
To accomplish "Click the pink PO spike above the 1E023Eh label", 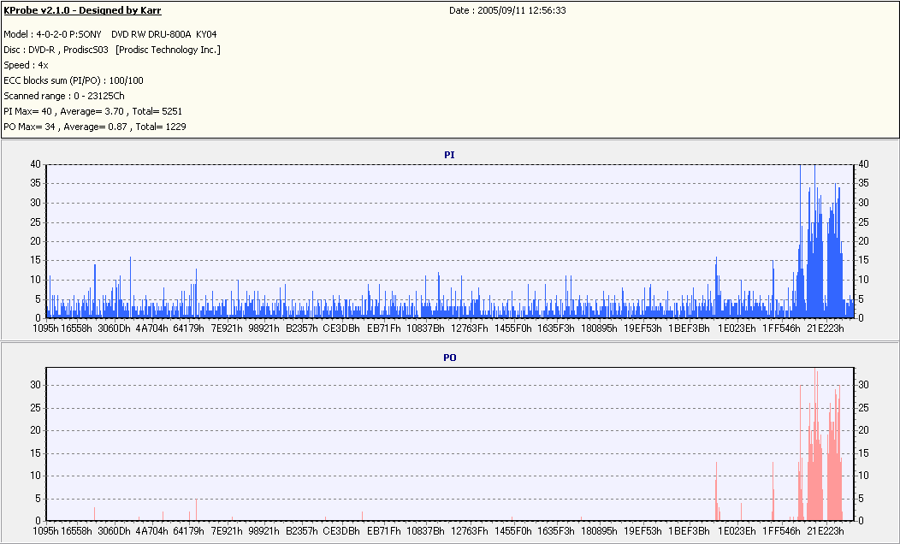I will pyautogui.click(x=742, y=511).
